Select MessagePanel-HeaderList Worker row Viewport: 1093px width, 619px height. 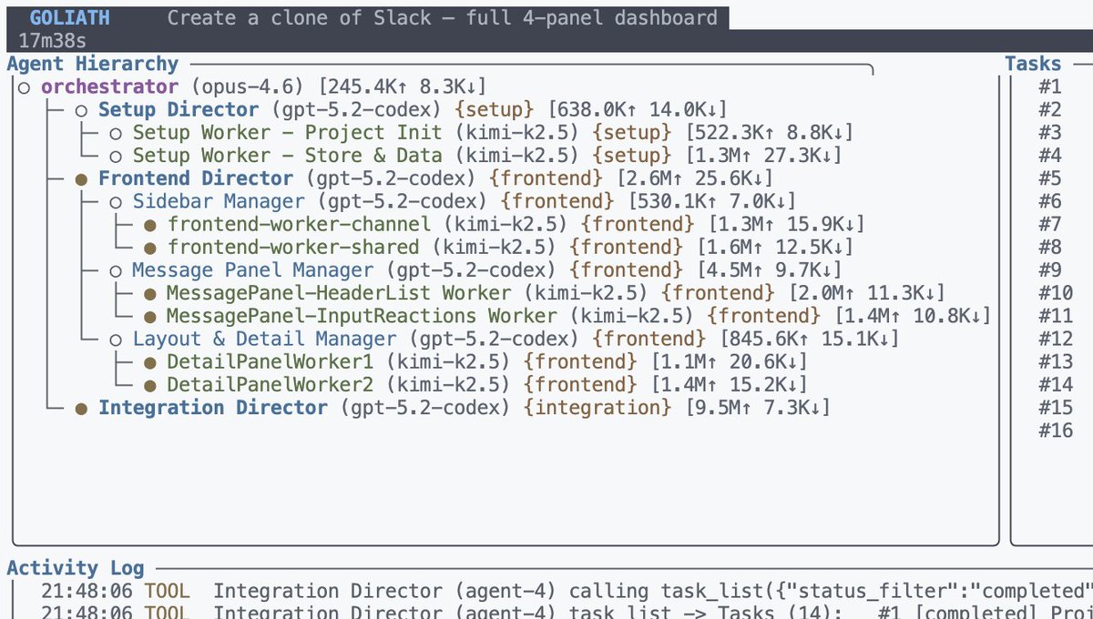(x=544, y=293)
